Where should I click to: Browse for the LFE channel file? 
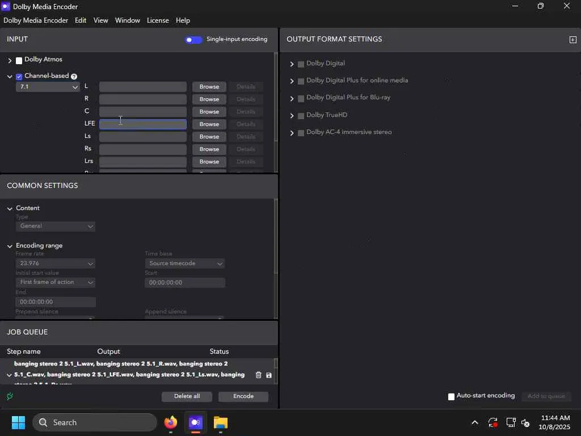209,124
